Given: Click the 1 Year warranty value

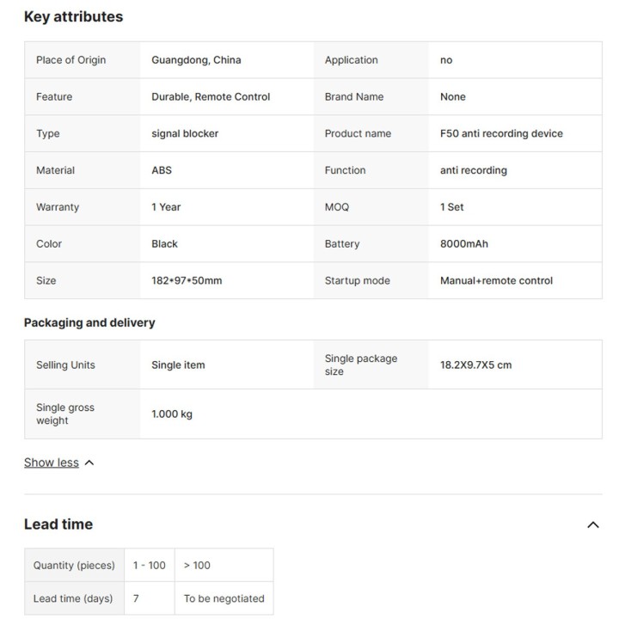Looking at the screenshot, I should (166, 207).
